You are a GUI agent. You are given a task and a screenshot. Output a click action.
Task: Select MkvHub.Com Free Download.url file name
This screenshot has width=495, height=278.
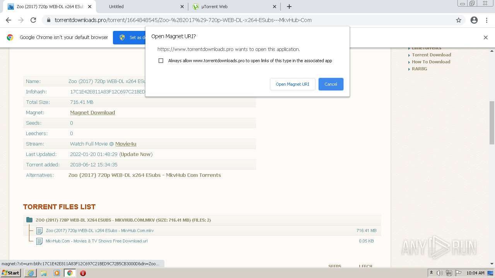point(97,241)
